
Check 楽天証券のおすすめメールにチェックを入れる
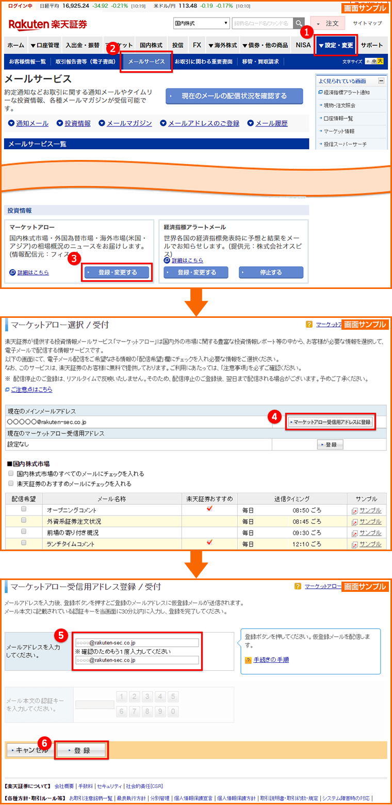(x=11, y=484)
